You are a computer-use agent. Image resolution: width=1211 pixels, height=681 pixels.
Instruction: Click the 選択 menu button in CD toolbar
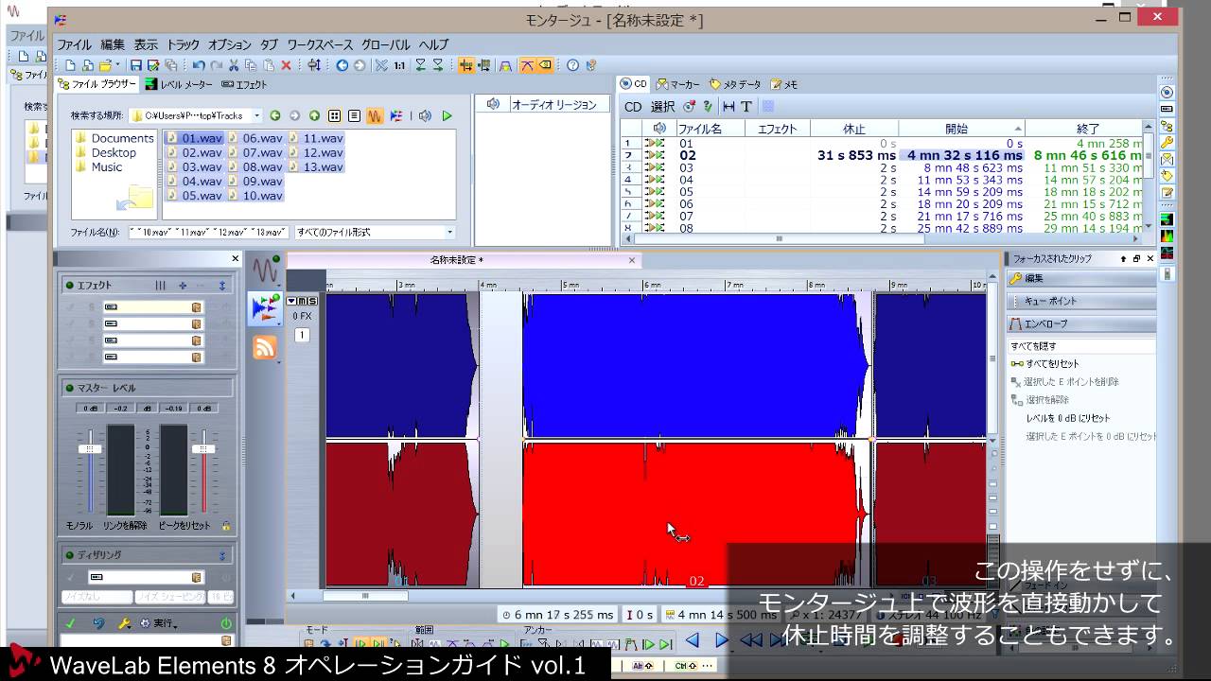[662, 106]
